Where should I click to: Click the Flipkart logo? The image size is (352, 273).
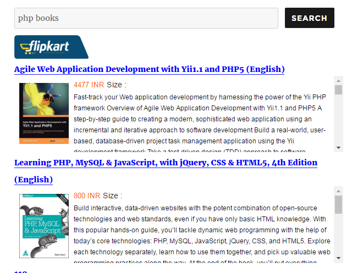(51, 47)
